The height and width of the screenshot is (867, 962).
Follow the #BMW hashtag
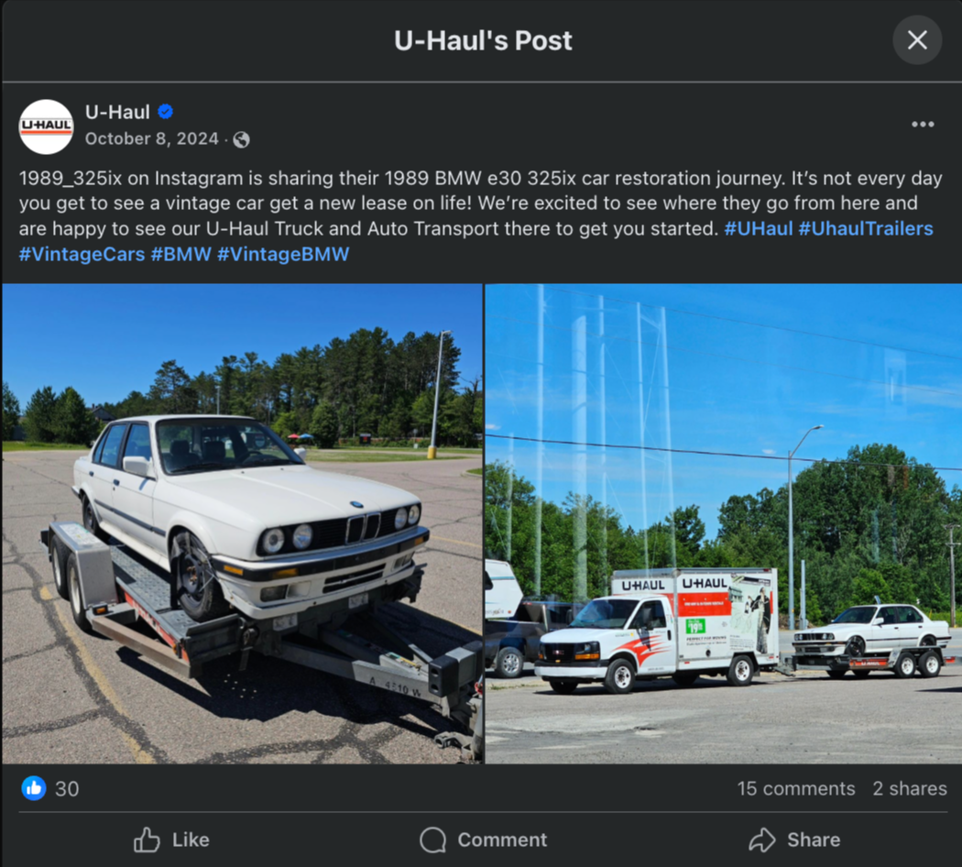click(x=181, y=254)
